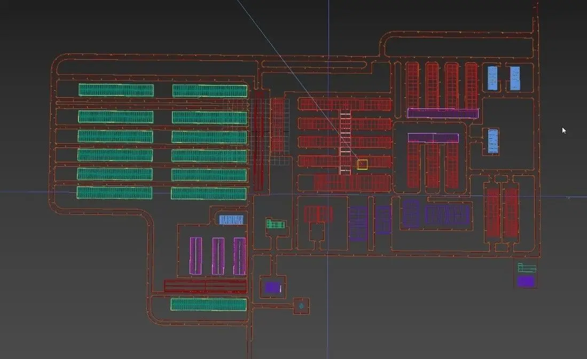This screenshot has width=587, height=359.
Task: Select the middle magenta vertical bar
Action: point(218,256)
